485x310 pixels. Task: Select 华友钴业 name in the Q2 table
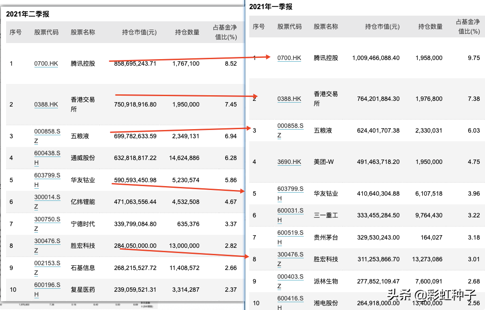83,180
